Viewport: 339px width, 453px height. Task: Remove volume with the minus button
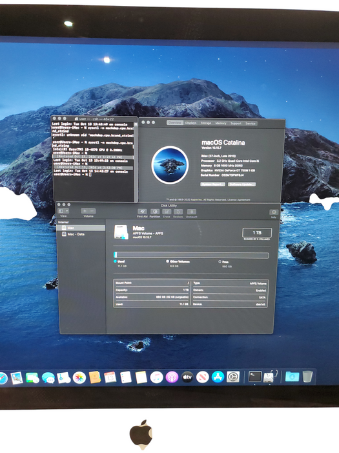pos(92,211)
